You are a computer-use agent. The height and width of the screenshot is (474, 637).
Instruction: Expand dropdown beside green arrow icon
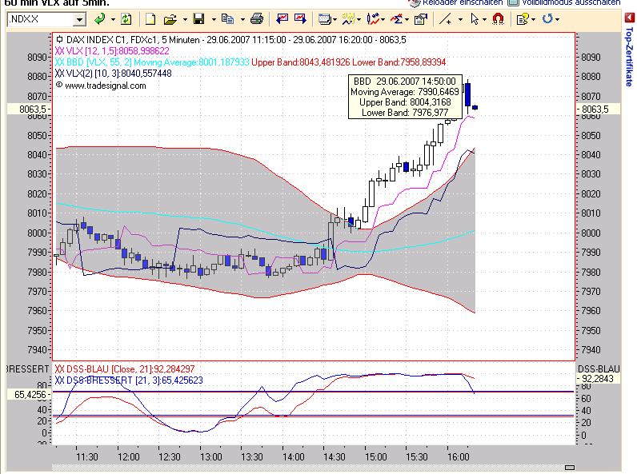point(113,19)
